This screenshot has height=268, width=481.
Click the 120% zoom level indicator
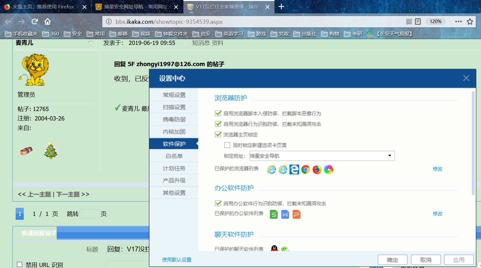(435, 21)
